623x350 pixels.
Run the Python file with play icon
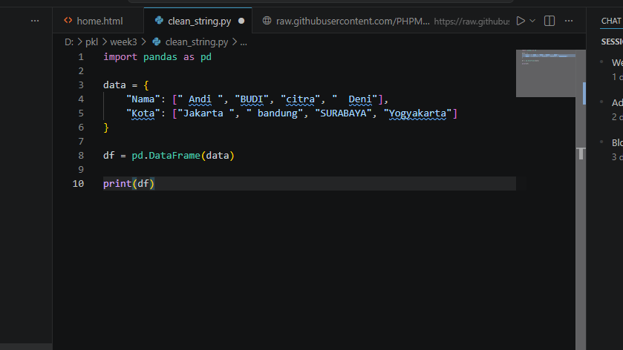point(521,21)
